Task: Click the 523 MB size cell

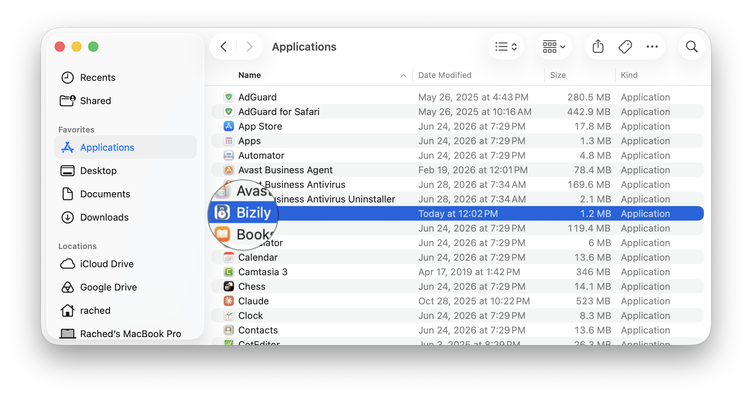Action: click(x=593, y=301)
